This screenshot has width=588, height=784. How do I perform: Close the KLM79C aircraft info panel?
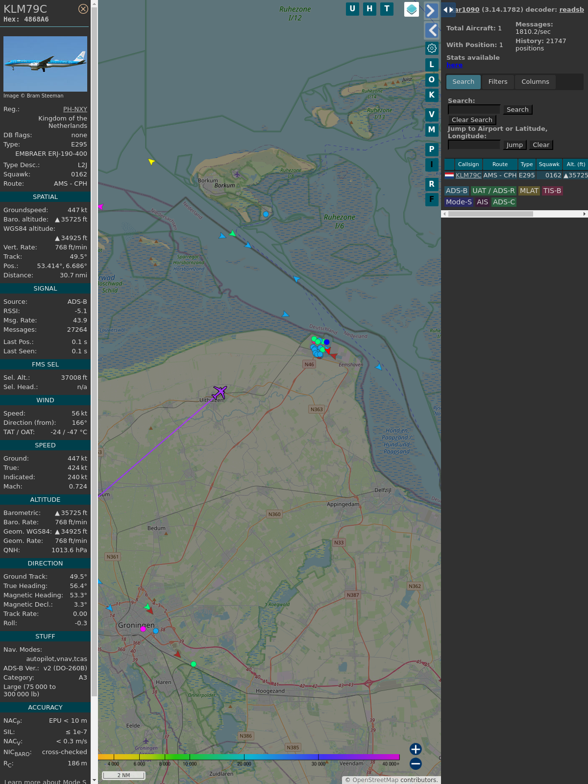point(83,9)
